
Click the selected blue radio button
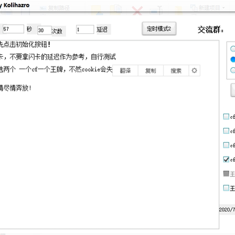pos(233,59)
